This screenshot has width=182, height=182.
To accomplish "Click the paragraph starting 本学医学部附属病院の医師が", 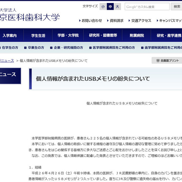I will (107, 138).
